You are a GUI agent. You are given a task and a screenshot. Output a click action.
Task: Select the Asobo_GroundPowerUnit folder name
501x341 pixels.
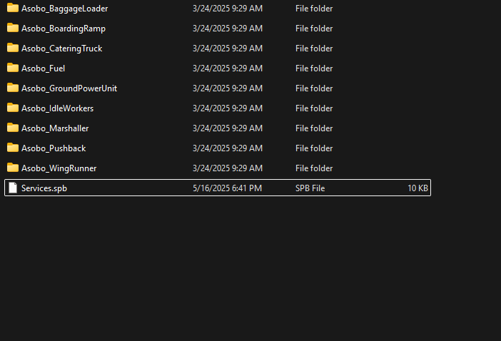(x=69, y=88)
